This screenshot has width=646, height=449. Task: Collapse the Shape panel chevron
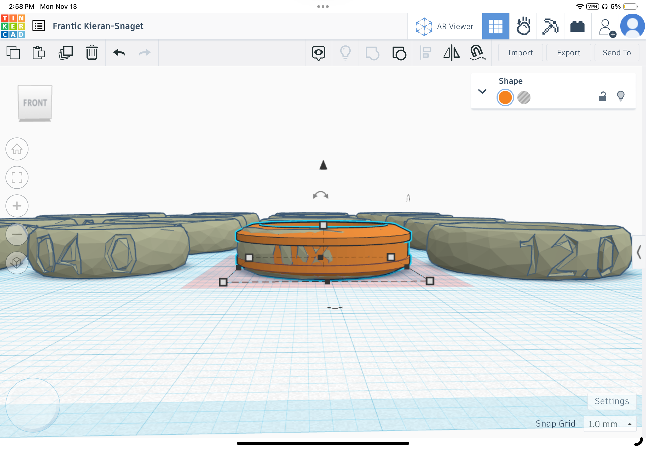482,91
